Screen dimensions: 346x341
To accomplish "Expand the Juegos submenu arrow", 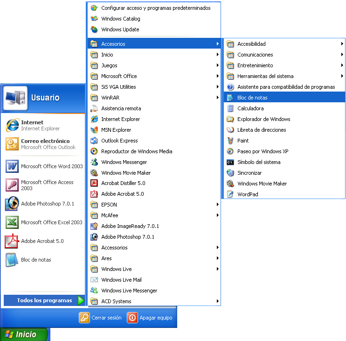I will tap(217, 66).
